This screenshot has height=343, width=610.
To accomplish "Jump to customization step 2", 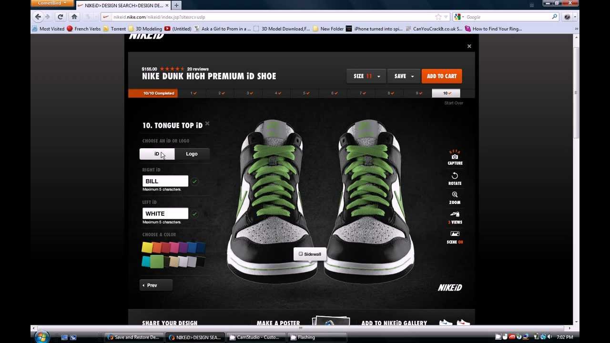I will (x=221, y=93).
